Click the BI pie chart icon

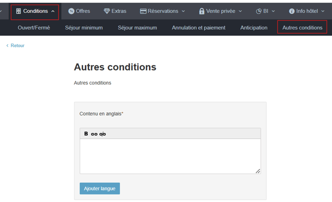pyautogui.click(x=259, y=11)
